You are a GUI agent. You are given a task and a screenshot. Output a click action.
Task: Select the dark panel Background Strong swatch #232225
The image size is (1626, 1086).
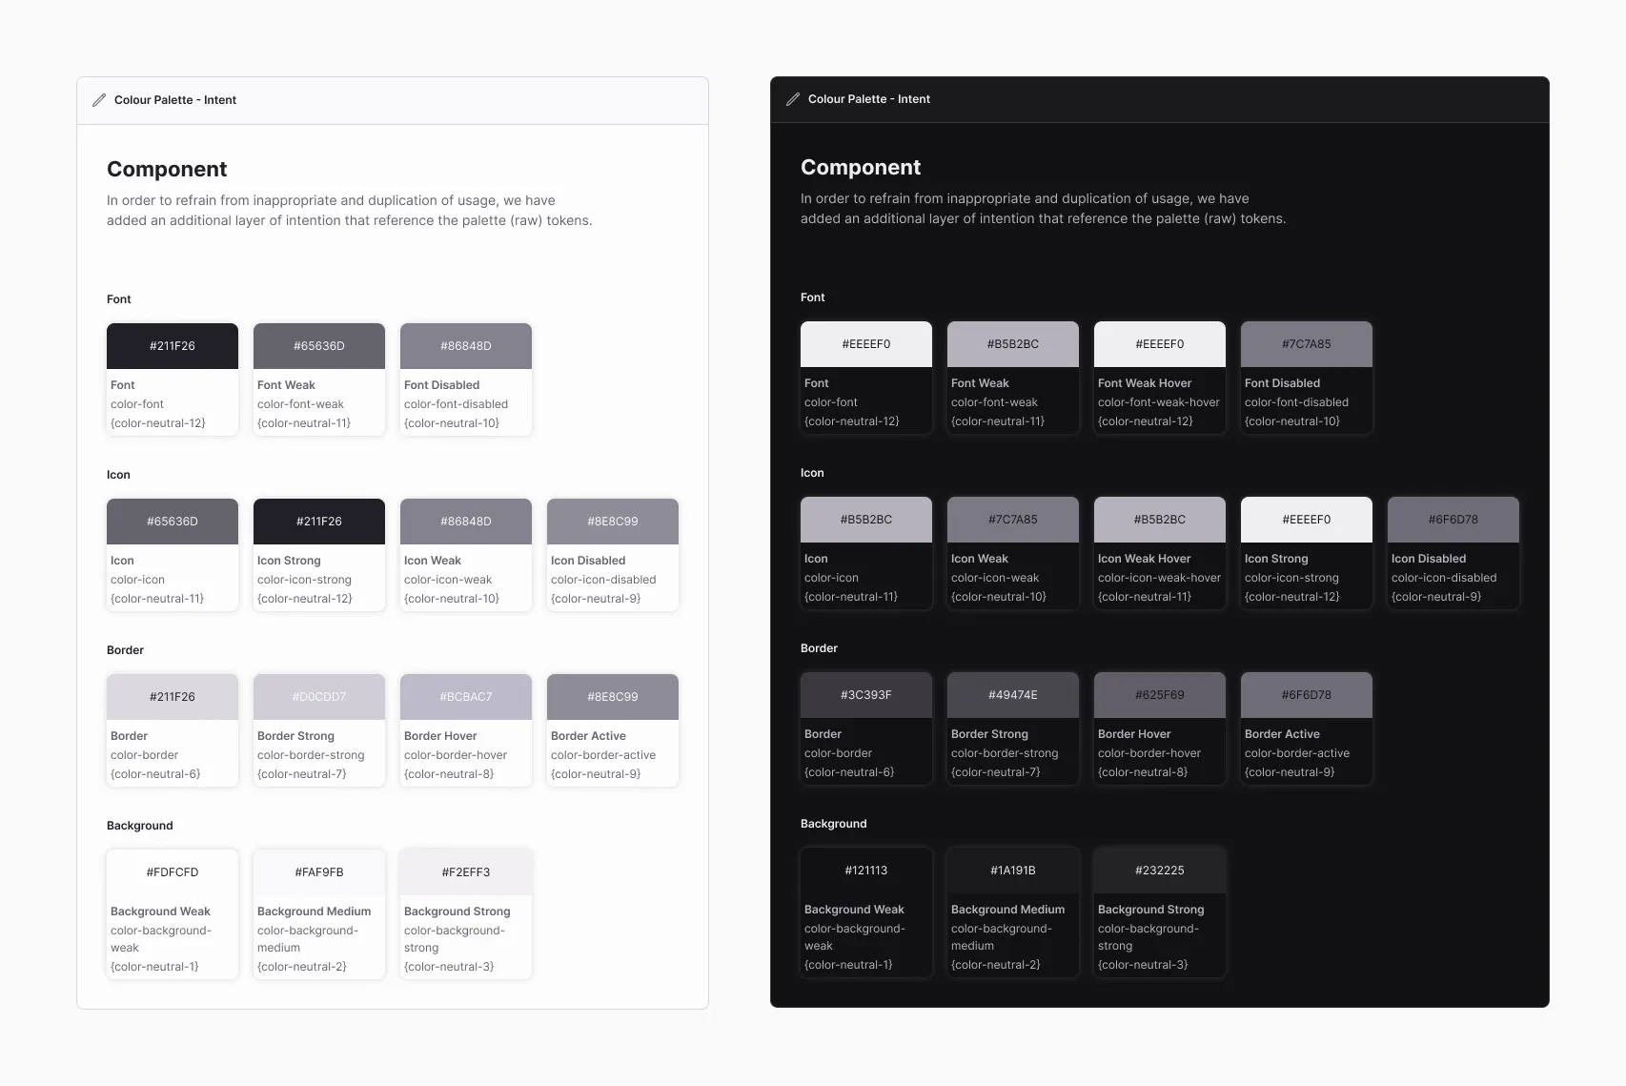click(x=1160, y=871)
